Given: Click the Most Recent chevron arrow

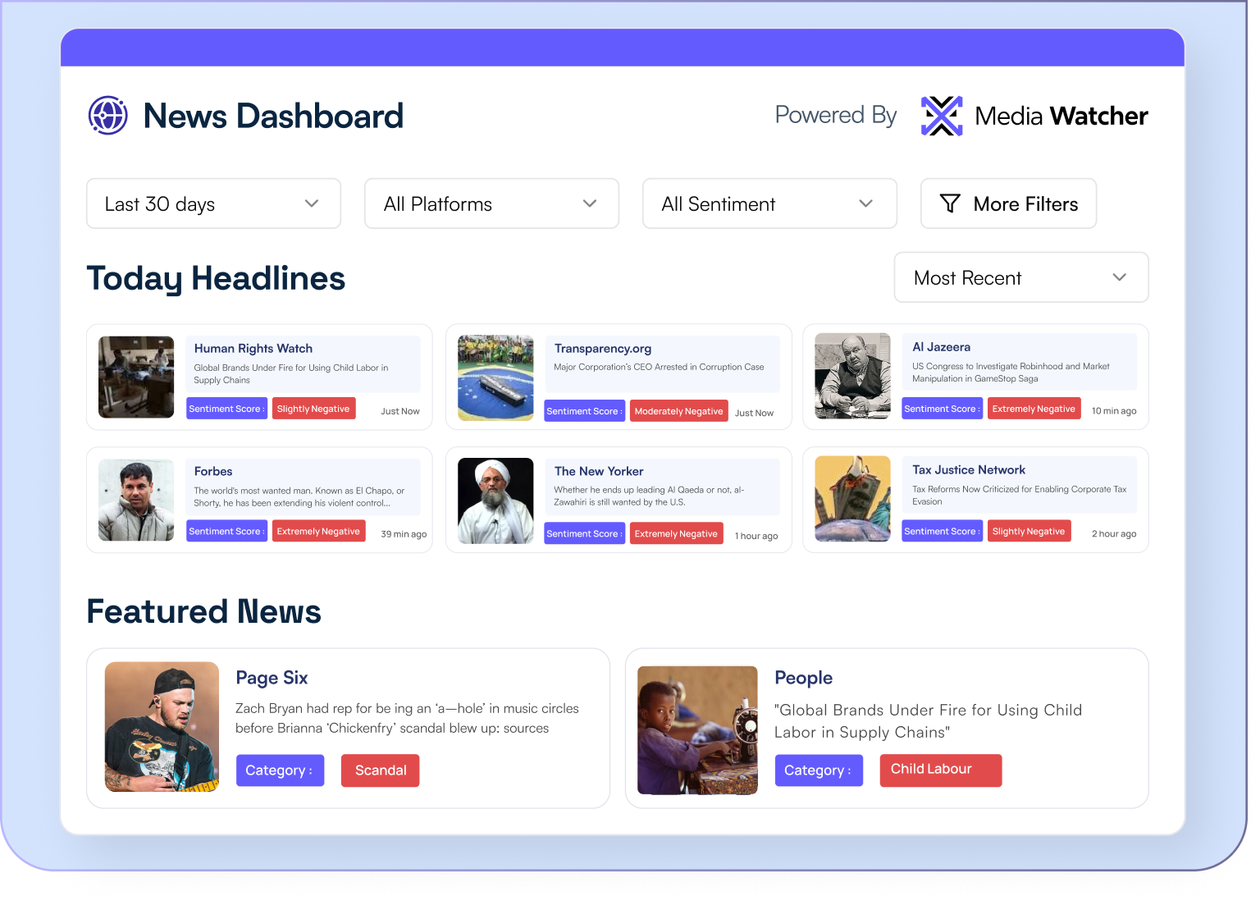Looking at the screenshot, I should pos(1120,277).
